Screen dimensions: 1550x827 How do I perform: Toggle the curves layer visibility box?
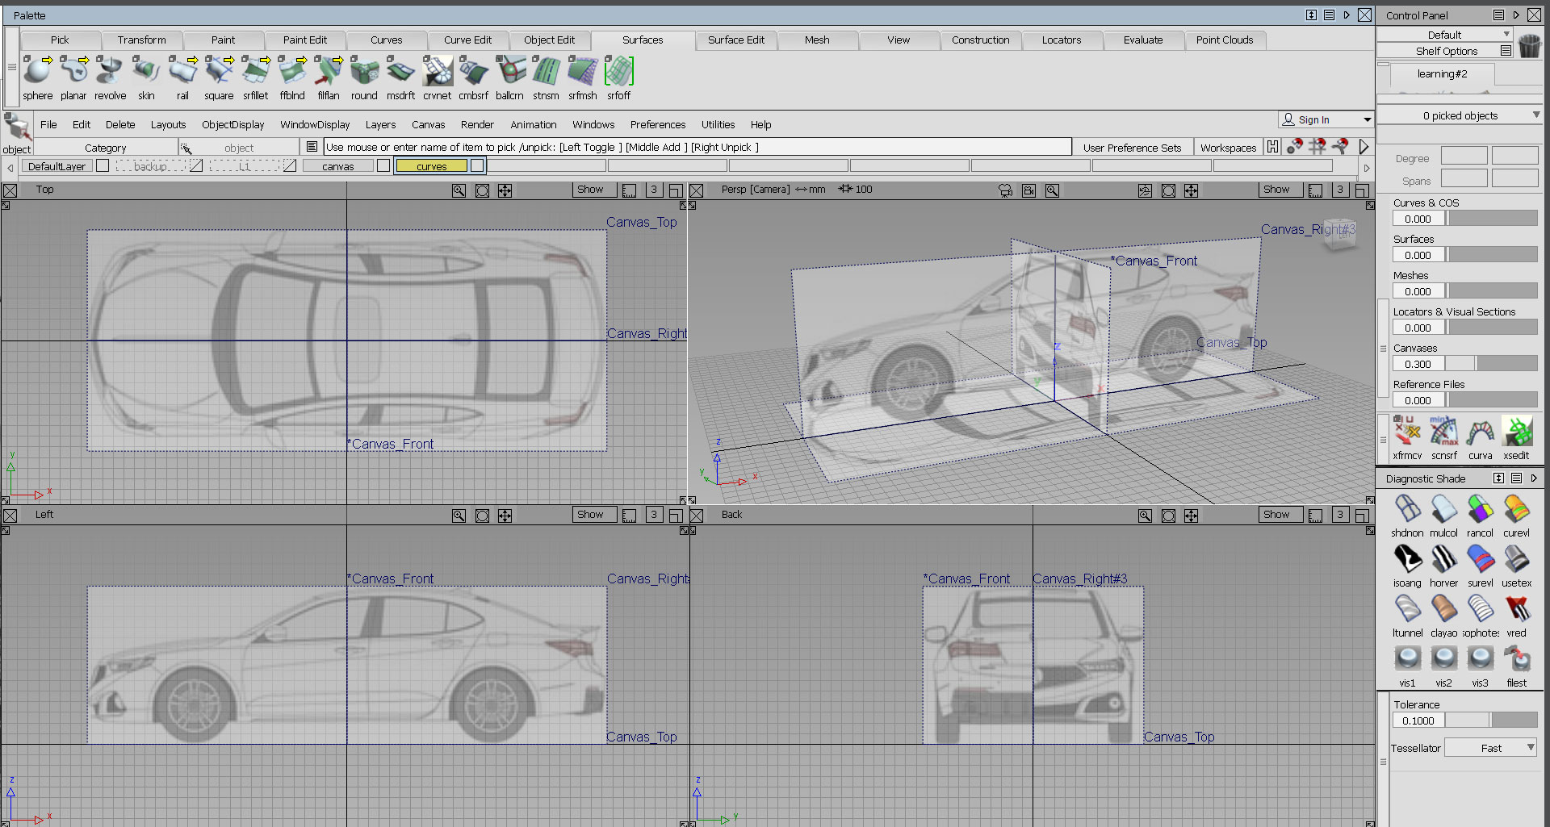coord(477,166)
